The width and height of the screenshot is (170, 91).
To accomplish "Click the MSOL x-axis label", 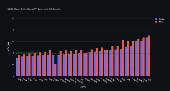I will click(x=149, y=80).
